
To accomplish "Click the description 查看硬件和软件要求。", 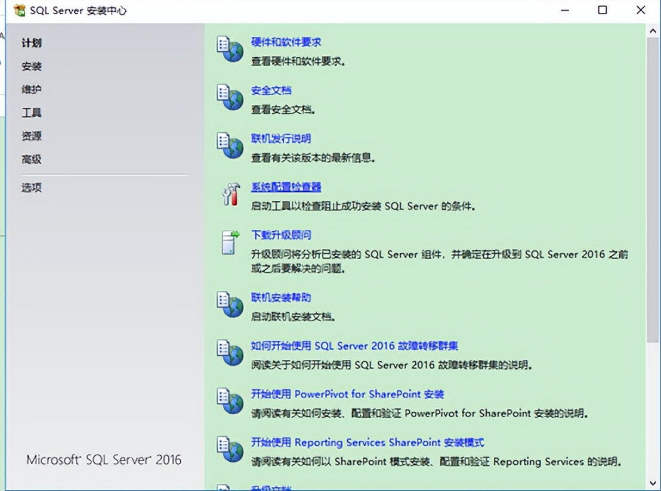I will tap(298, 61).
